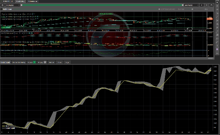Toggle the Visual mode checkbox
Image resolution: width=220 pixels, height=135 pixels.
1,9
